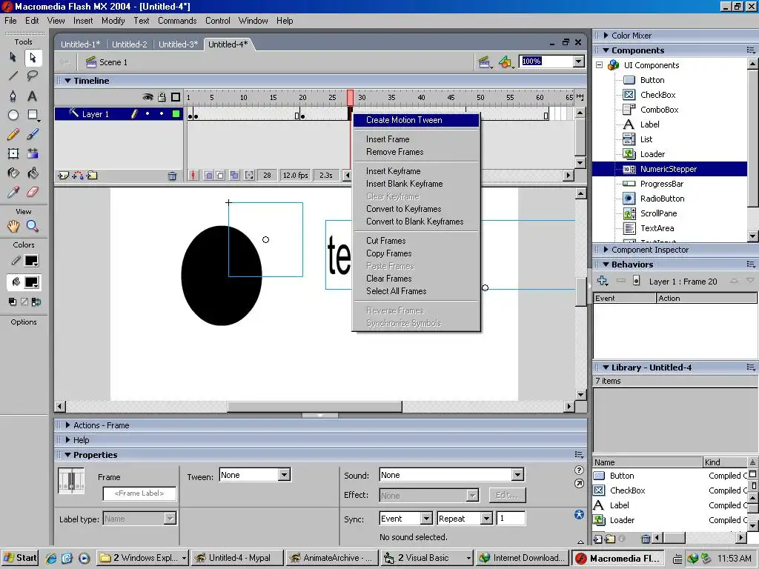Toggle the lock all layers icon
Screen dimensions: 759x569
coord(162,97)
